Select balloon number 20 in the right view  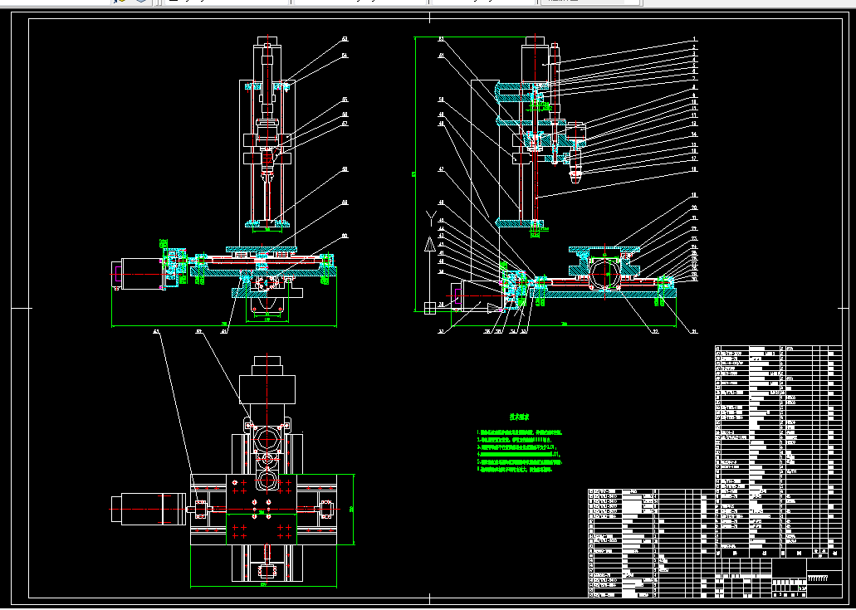(694, 207)
